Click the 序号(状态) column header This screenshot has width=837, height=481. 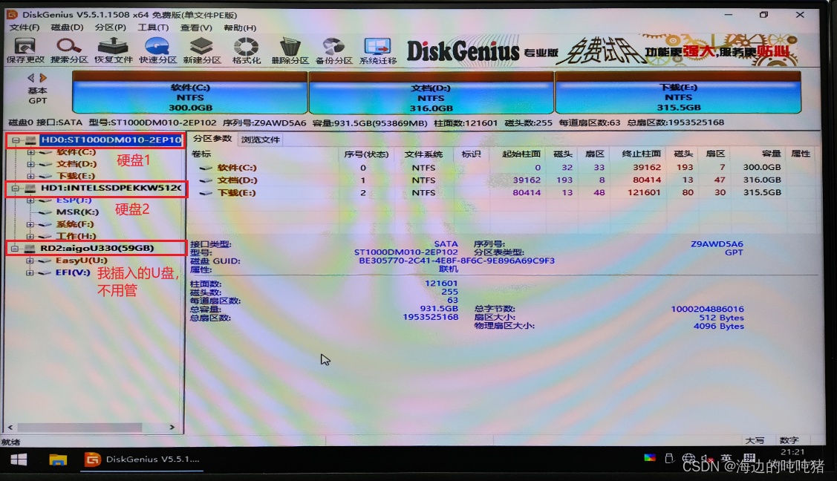pyautogui.click(x=365, y=154)
